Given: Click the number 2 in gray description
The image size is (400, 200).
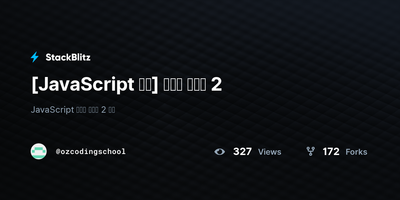Looking at the screenshot, I should 103,110.
